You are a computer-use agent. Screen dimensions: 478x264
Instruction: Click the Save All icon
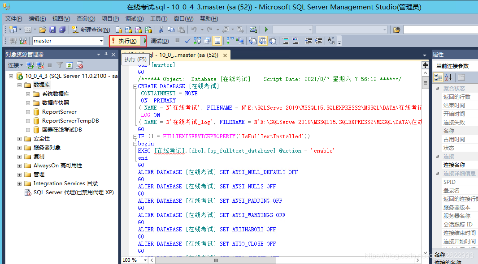coord(62,30)
